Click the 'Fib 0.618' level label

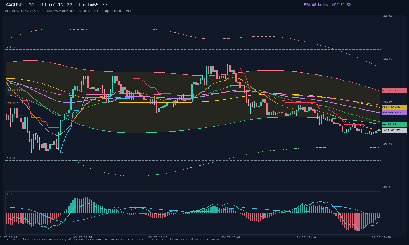[14, 90]
